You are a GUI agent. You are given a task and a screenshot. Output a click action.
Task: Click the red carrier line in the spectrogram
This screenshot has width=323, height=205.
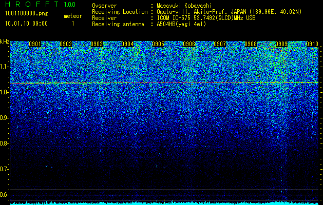pos(164,83)
